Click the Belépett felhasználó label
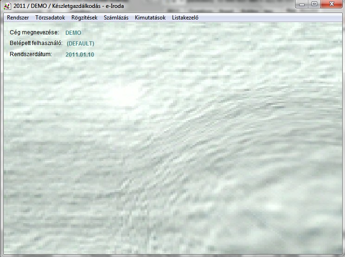Image resolution: width=345 pixels, height=257 pixels. click(36, 43)
